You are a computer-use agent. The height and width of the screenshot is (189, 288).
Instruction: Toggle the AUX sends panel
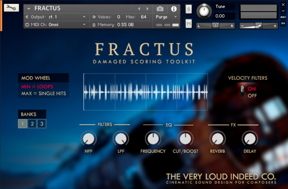pyautogui.click(x=283, y=17)
